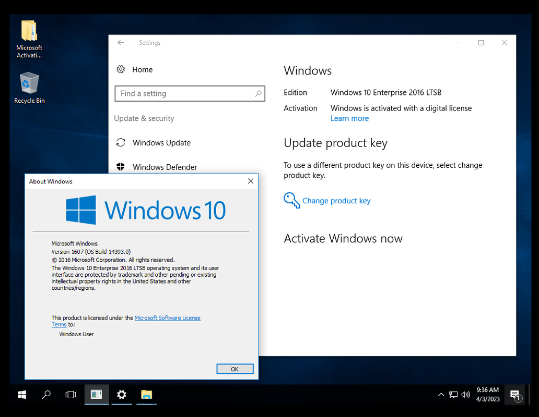Open Home in Settings sidebar
This screenshot has height=417, width=539.
tap(142, 70)
